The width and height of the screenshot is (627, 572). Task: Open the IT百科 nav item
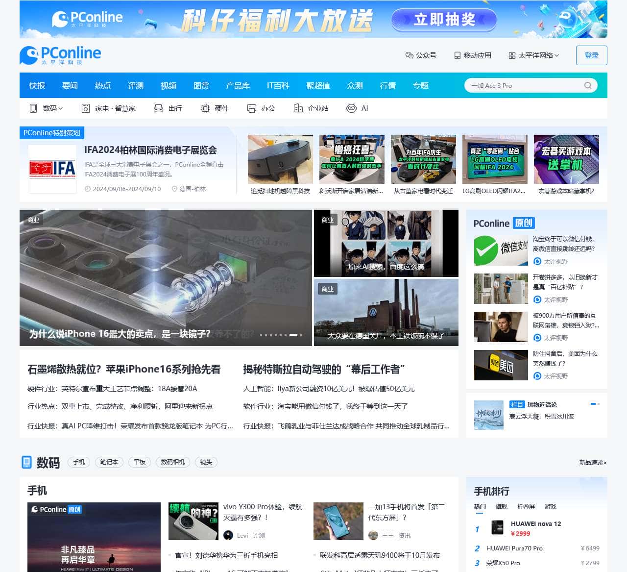278,85
